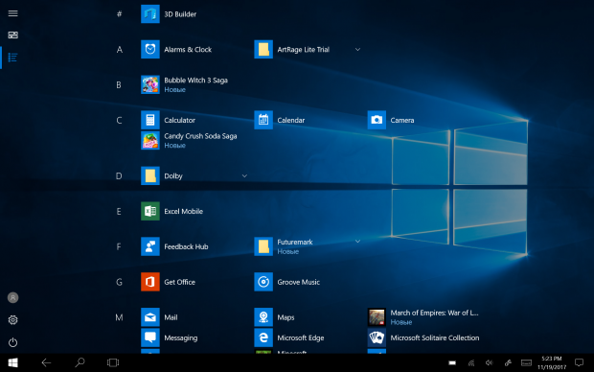Check battery status in system tray
The width and height of the screenshot is (594, 372).
[x=452, y=363]
